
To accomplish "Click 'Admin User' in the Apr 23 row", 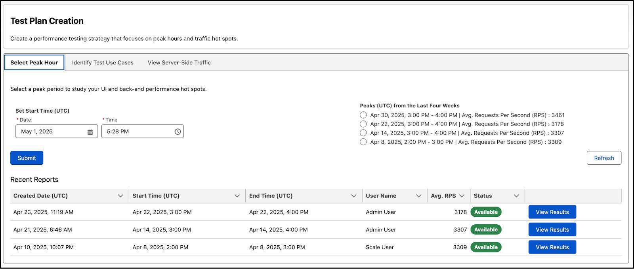I will tap(381, 212).
